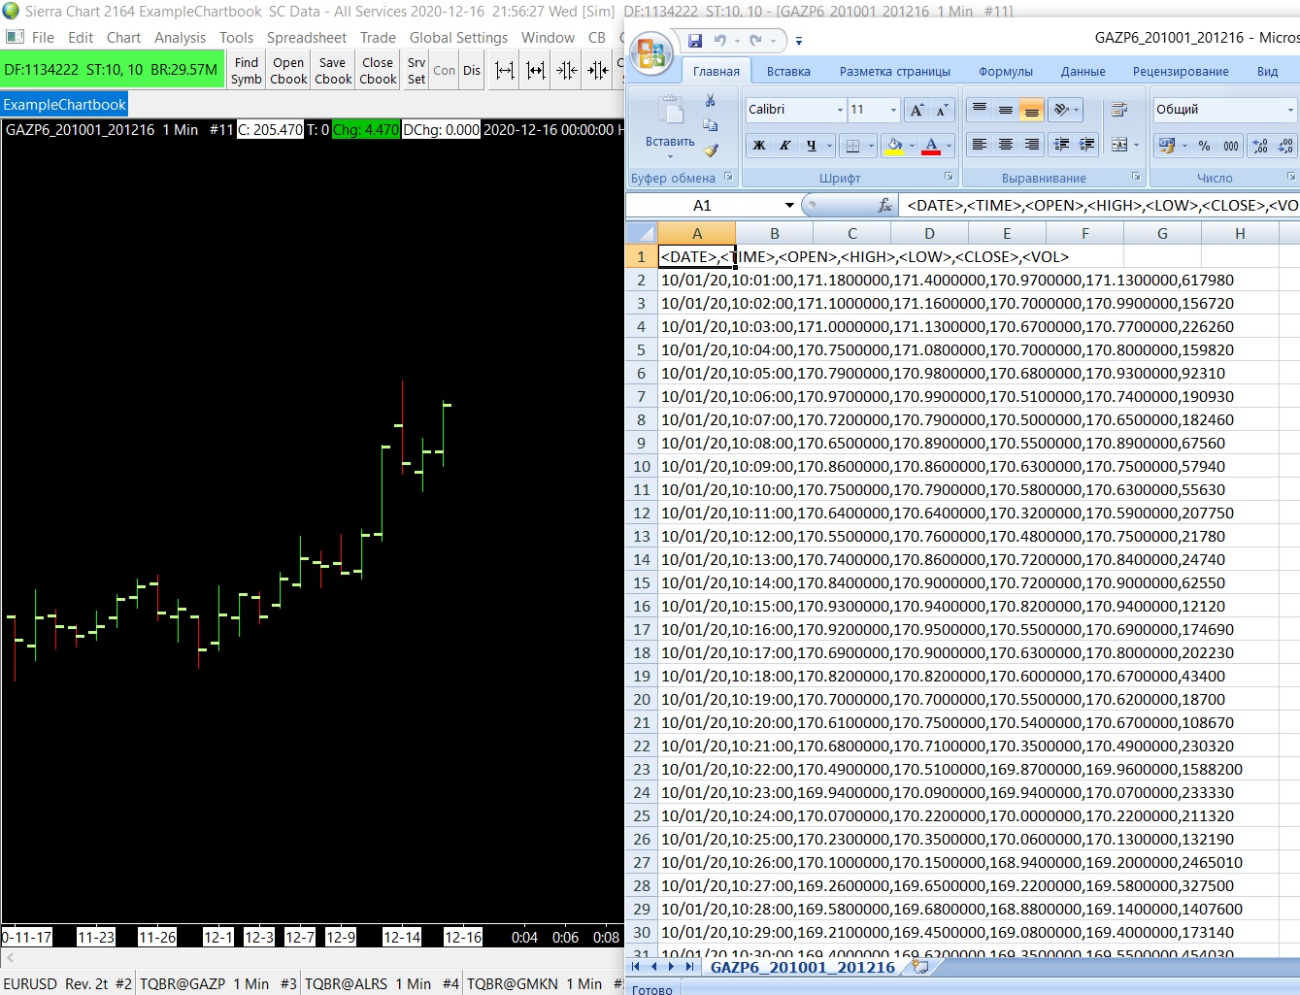Open the Буфер обмена dialog launcher
The image size is (1300, 995).
click(728, 177)
